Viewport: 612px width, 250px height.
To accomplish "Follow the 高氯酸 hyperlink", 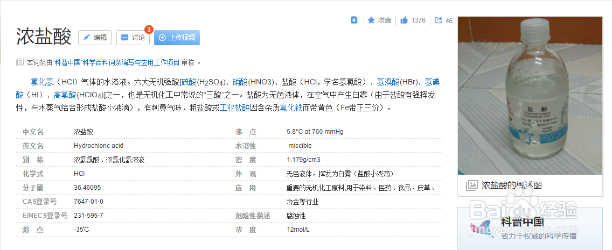I will [x=65, y=95].
